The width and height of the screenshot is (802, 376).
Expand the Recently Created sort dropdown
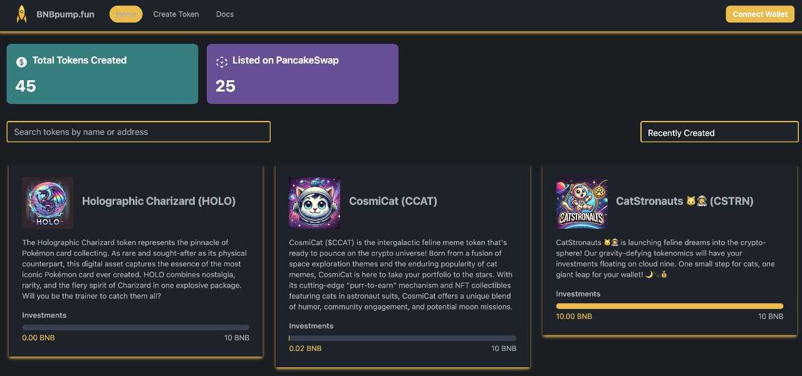point(719,132)
